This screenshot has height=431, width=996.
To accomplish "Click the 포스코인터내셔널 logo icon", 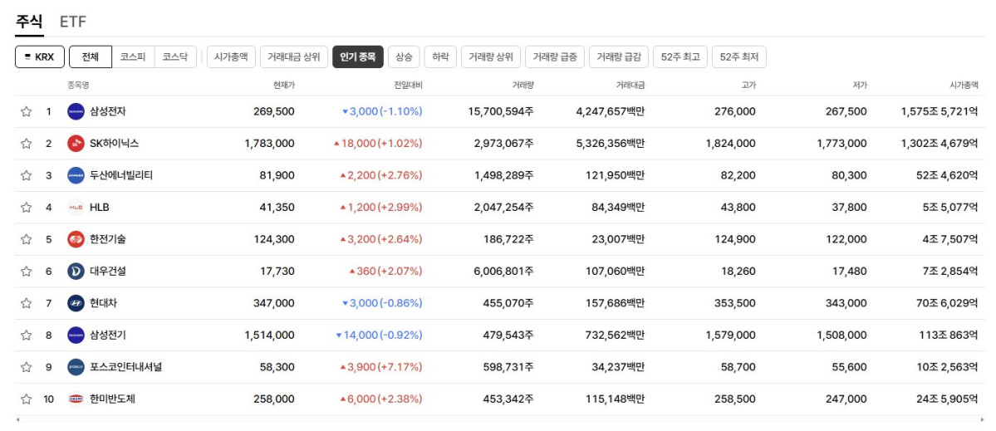I will (x=76, y=368).
